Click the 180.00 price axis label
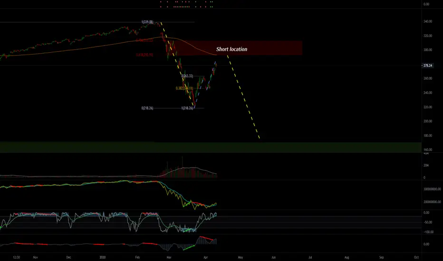 click(x=428, y=136)
